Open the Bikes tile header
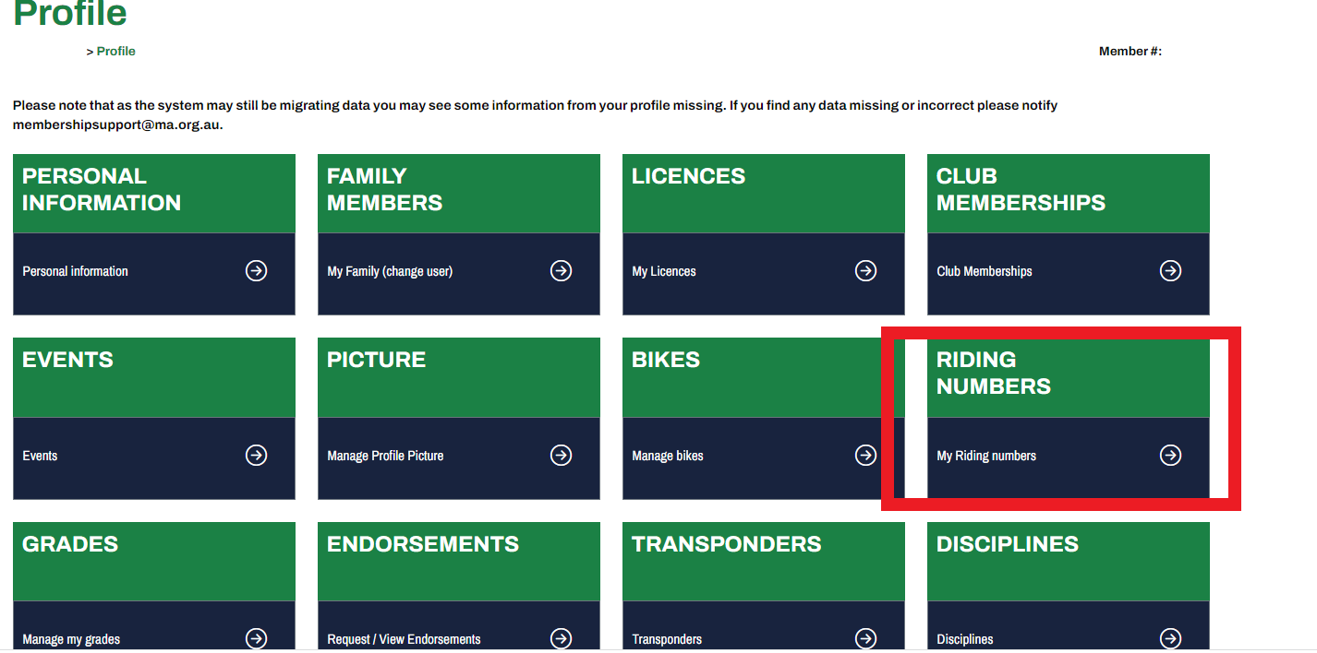Viewport: 1317px width, 653px height. coord(764,377)
